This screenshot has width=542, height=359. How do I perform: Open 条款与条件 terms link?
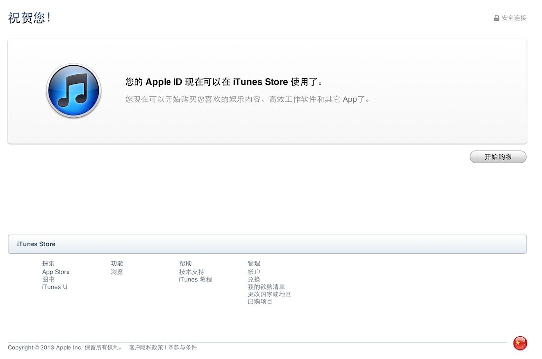(x=182, y=347)
